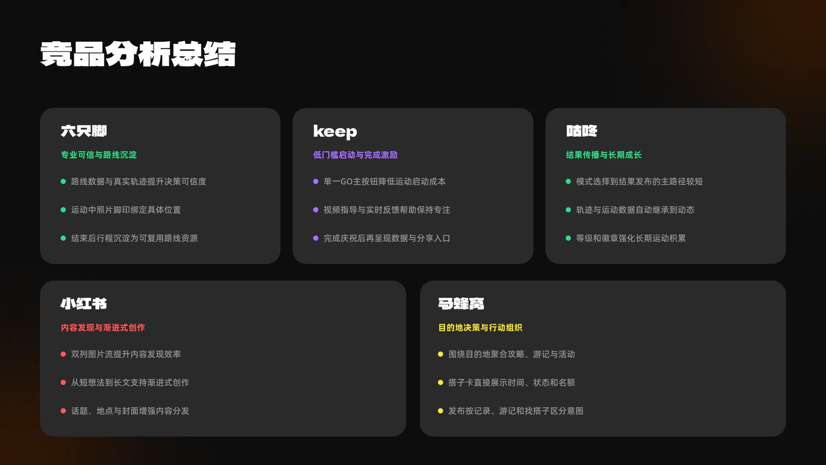The height and width of the screenshot is (465, 826).
Task: Select the 咕咚 card heading
Action: point(582,131)
